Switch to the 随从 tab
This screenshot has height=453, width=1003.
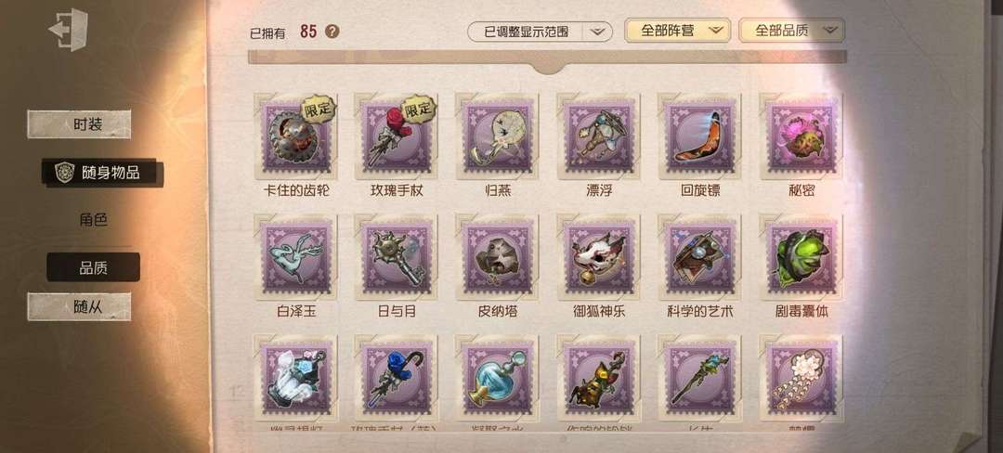click(79, 306)
